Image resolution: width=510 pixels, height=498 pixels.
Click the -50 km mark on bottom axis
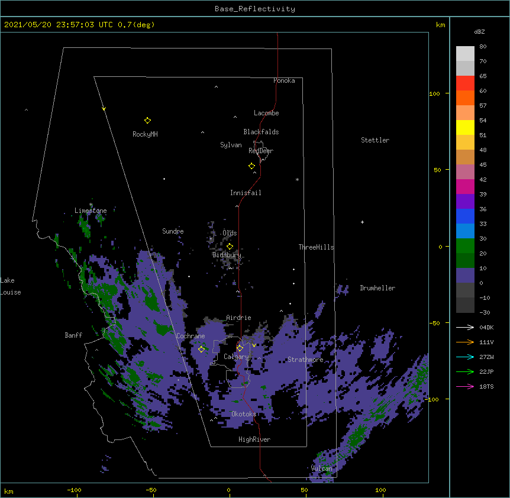(151, 490)
